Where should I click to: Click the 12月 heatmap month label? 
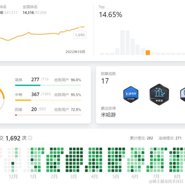13,177
